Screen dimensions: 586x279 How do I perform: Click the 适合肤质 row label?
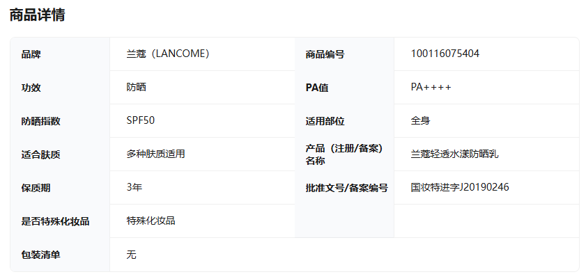click(x=41, y=154)
